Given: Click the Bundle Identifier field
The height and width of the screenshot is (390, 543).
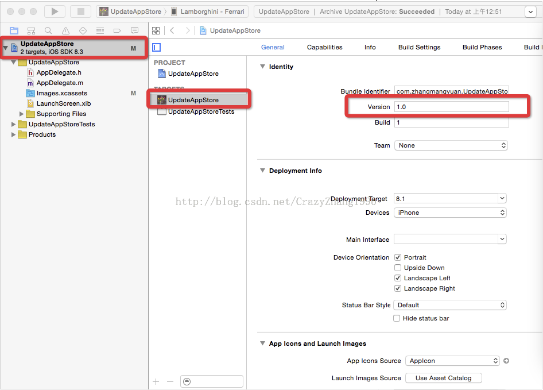Looking at the screenshot, I should 452,91.
